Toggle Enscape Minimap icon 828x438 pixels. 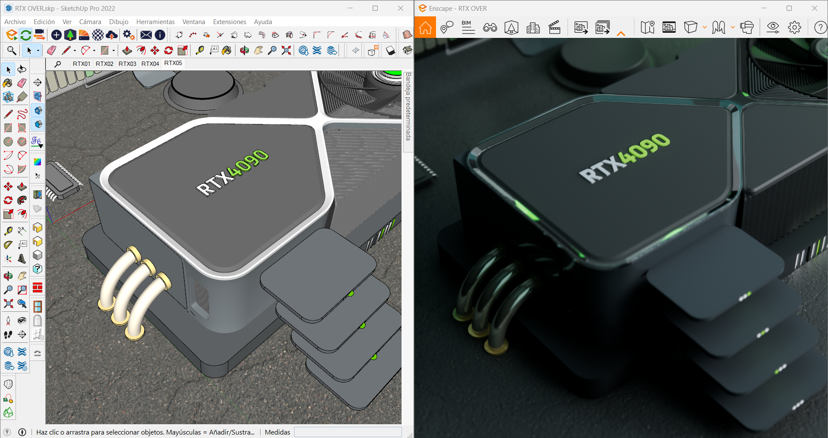click(648, 28)
